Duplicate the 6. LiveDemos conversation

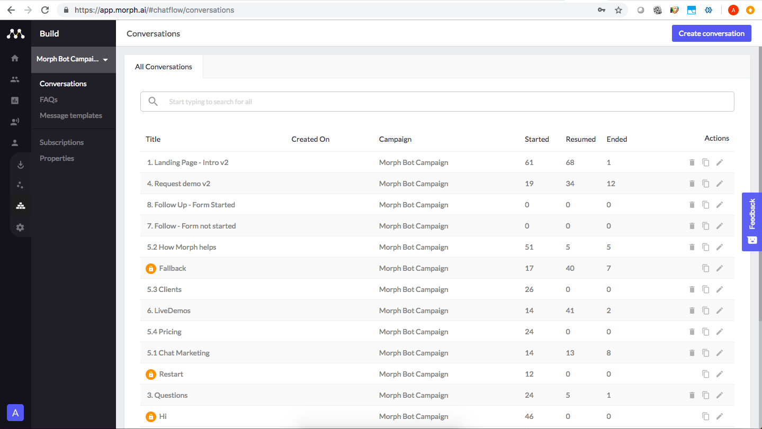(x=705, y=311)
